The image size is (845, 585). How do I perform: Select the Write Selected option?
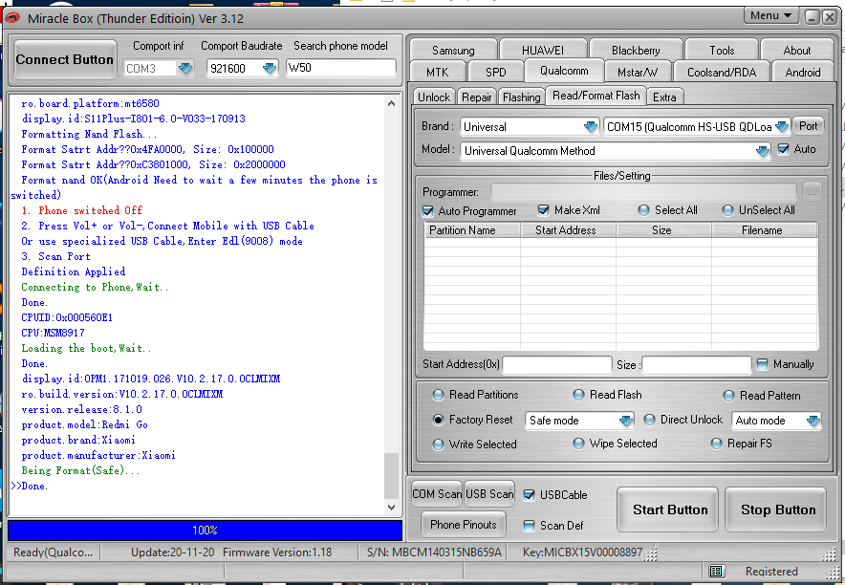[438, 444]
